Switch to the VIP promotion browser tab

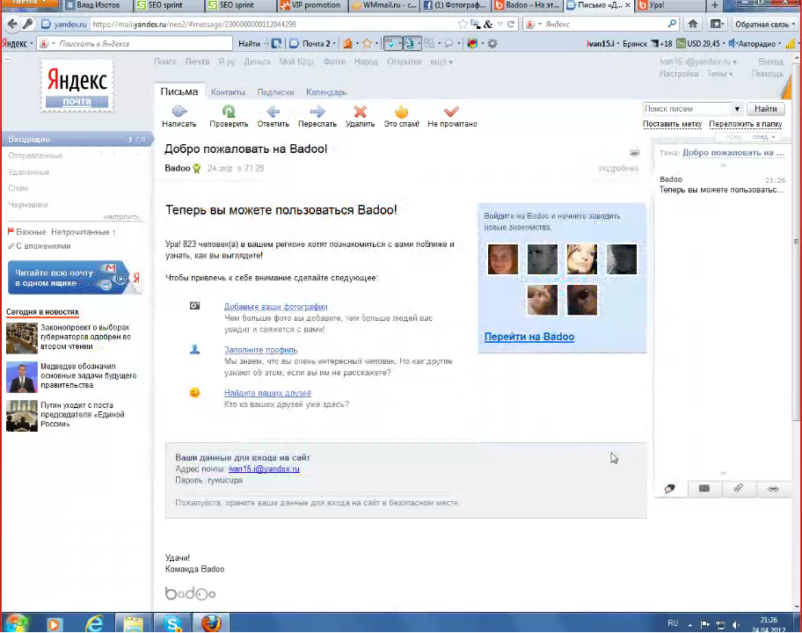click(310, 5)
